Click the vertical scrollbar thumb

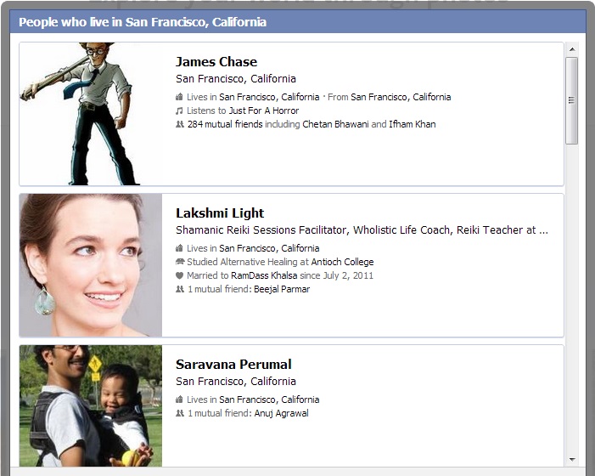pyautogui.click(x=571, y=100)
